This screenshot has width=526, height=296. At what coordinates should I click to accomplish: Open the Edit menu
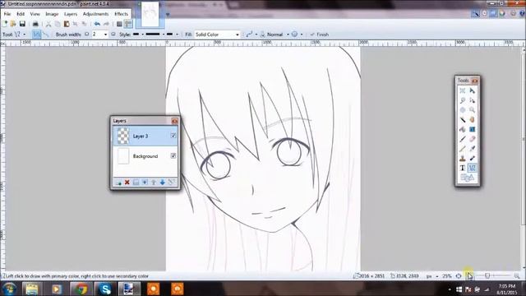tap(21, 14)
